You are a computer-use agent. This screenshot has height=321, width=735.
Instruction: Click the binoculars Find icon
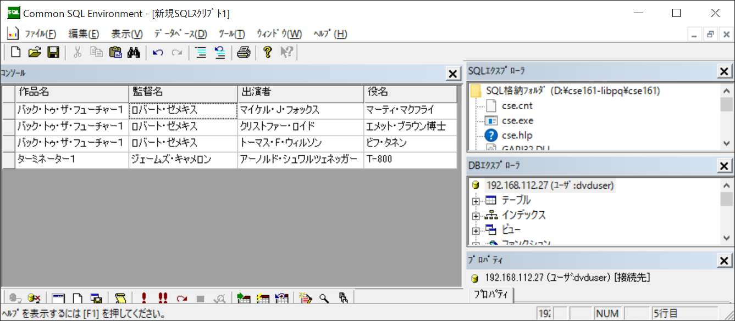coord(134,52)
